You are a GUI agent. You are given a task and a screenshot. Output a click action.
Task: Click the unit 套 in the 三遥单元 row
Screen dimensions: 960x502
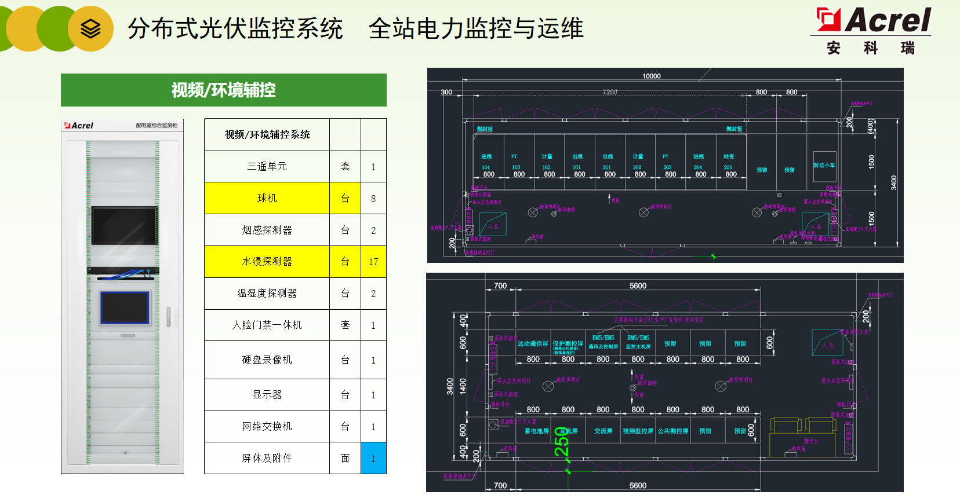pyautogui.click(x=346, y=167)
